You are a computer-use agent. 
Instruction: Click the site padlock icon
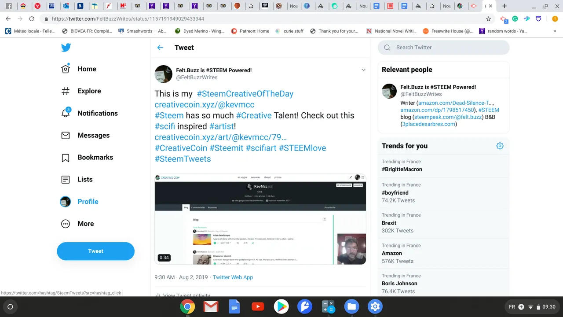(46, 19)
